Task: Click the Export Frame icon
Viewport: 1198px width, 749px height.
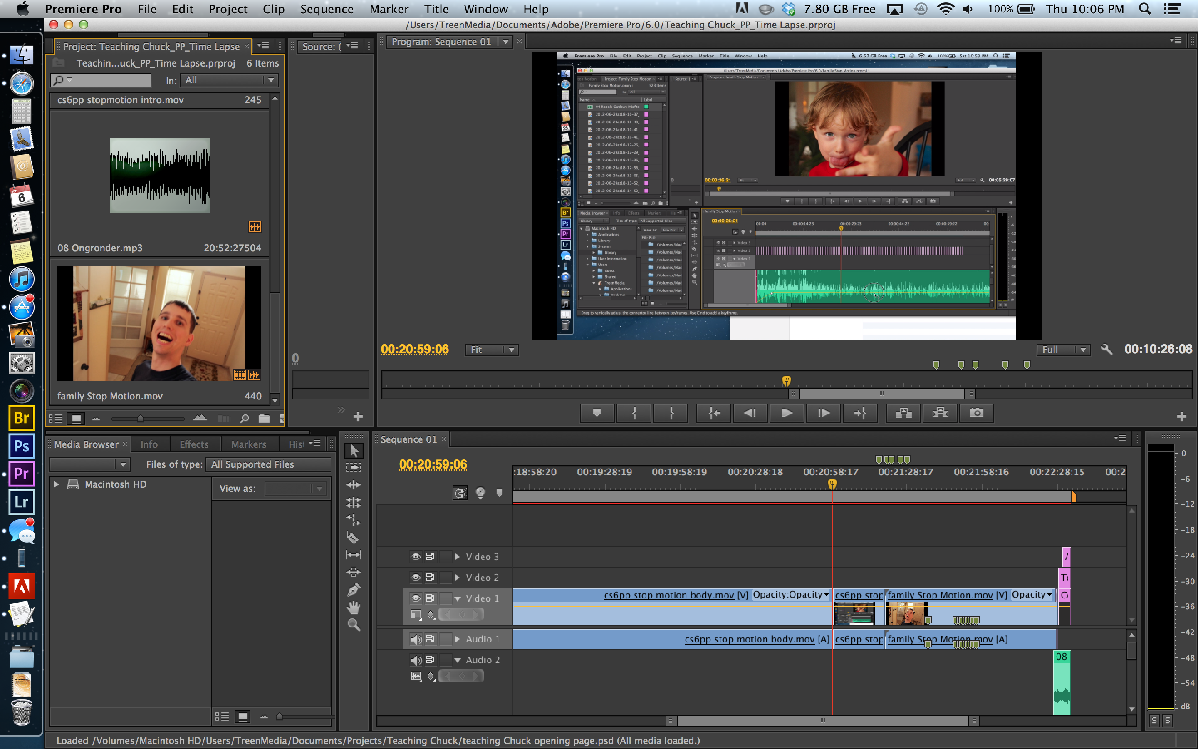Action: click(976, 412)
